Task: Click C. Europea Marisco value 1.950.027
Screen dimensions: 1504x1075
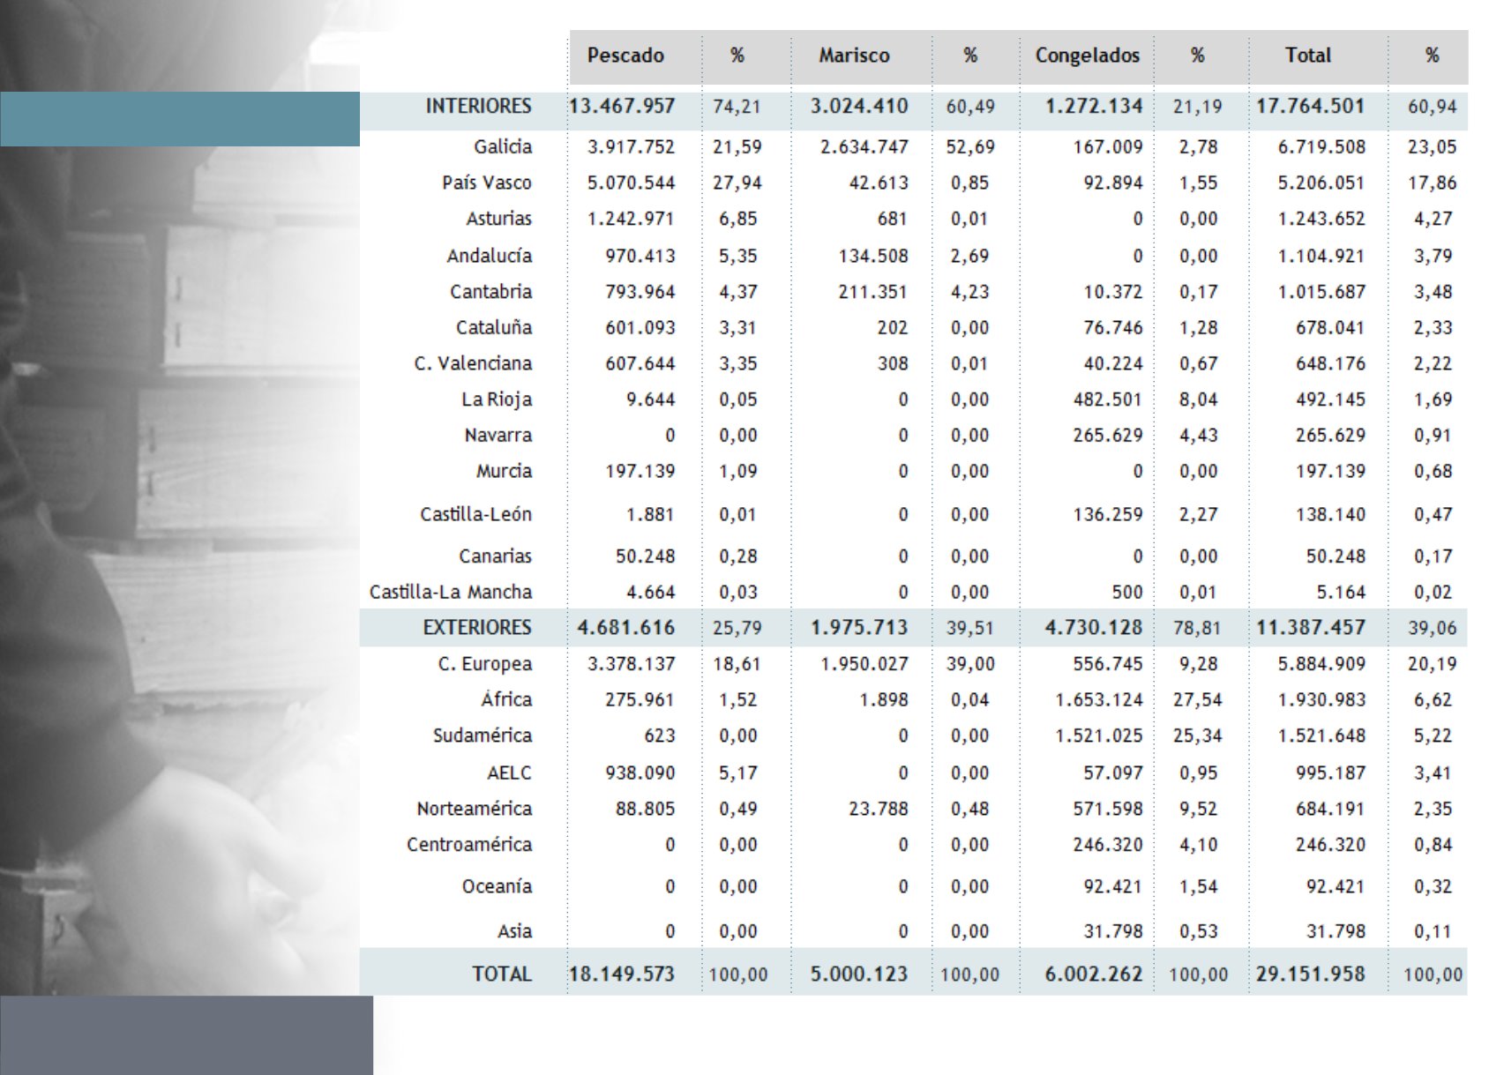Action: coord(864,663)
